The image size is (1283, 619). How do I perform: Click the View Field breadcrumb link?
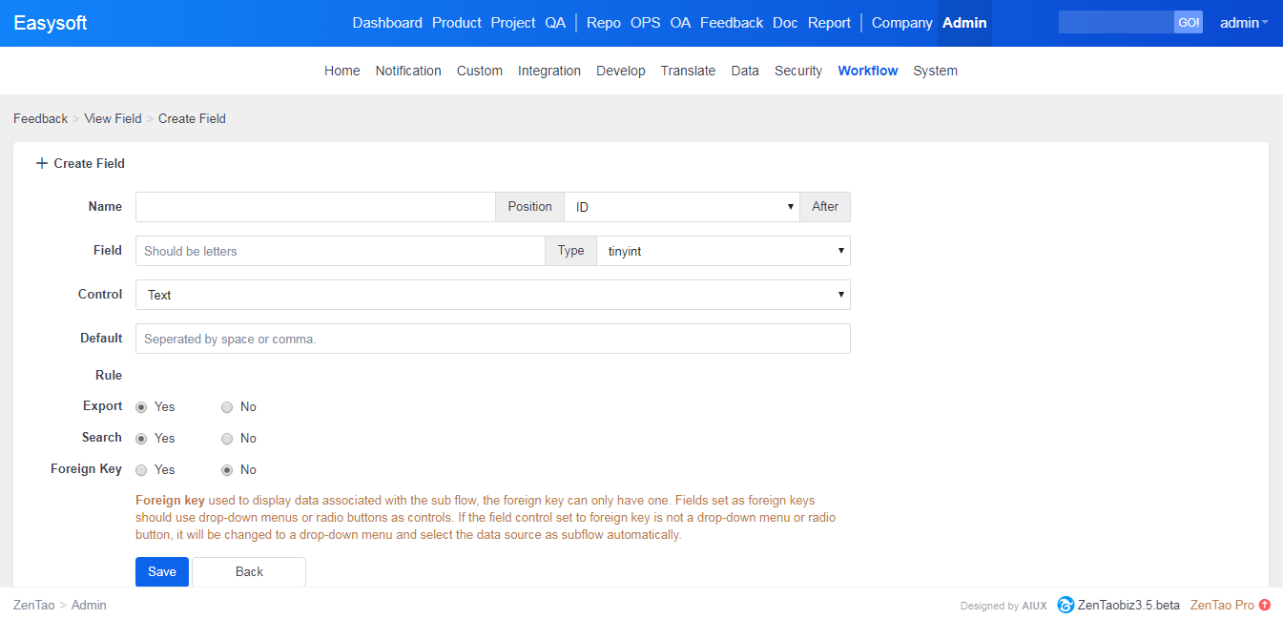point(113,119)
